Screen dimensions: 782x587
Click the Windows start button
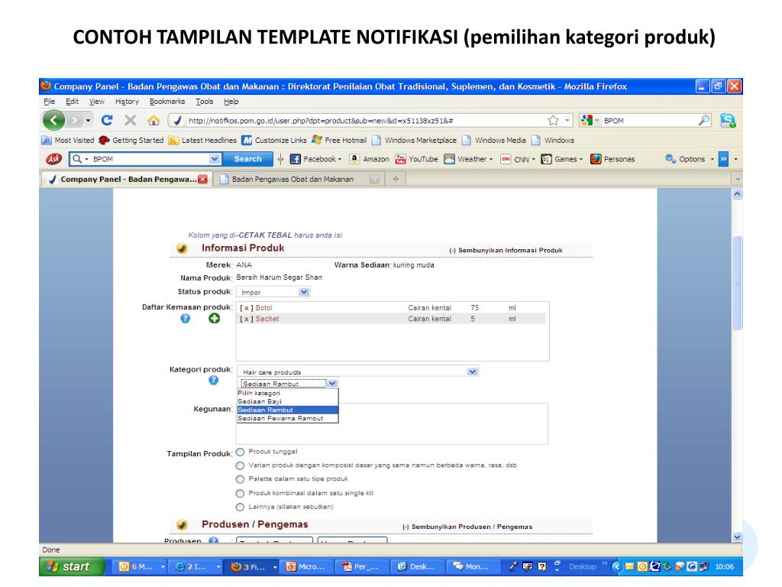pos(71,566)
